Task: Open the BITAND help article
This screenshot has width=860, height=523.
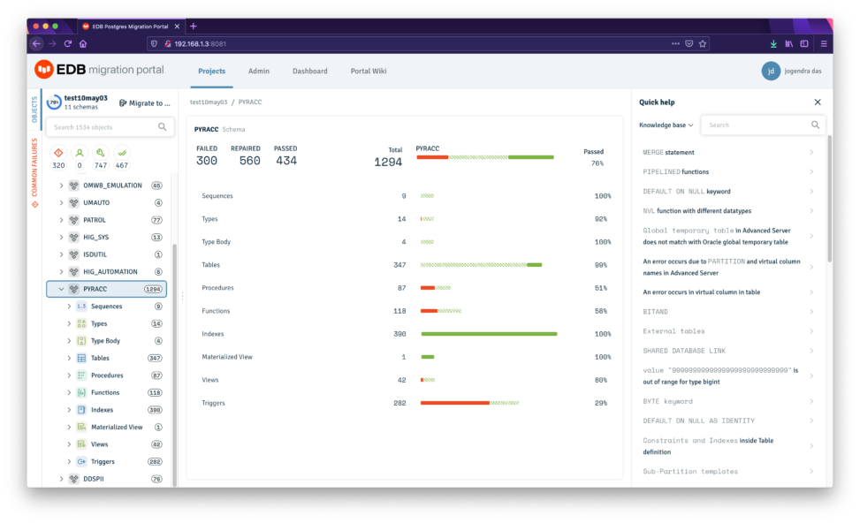Action: tap(727, 311)
